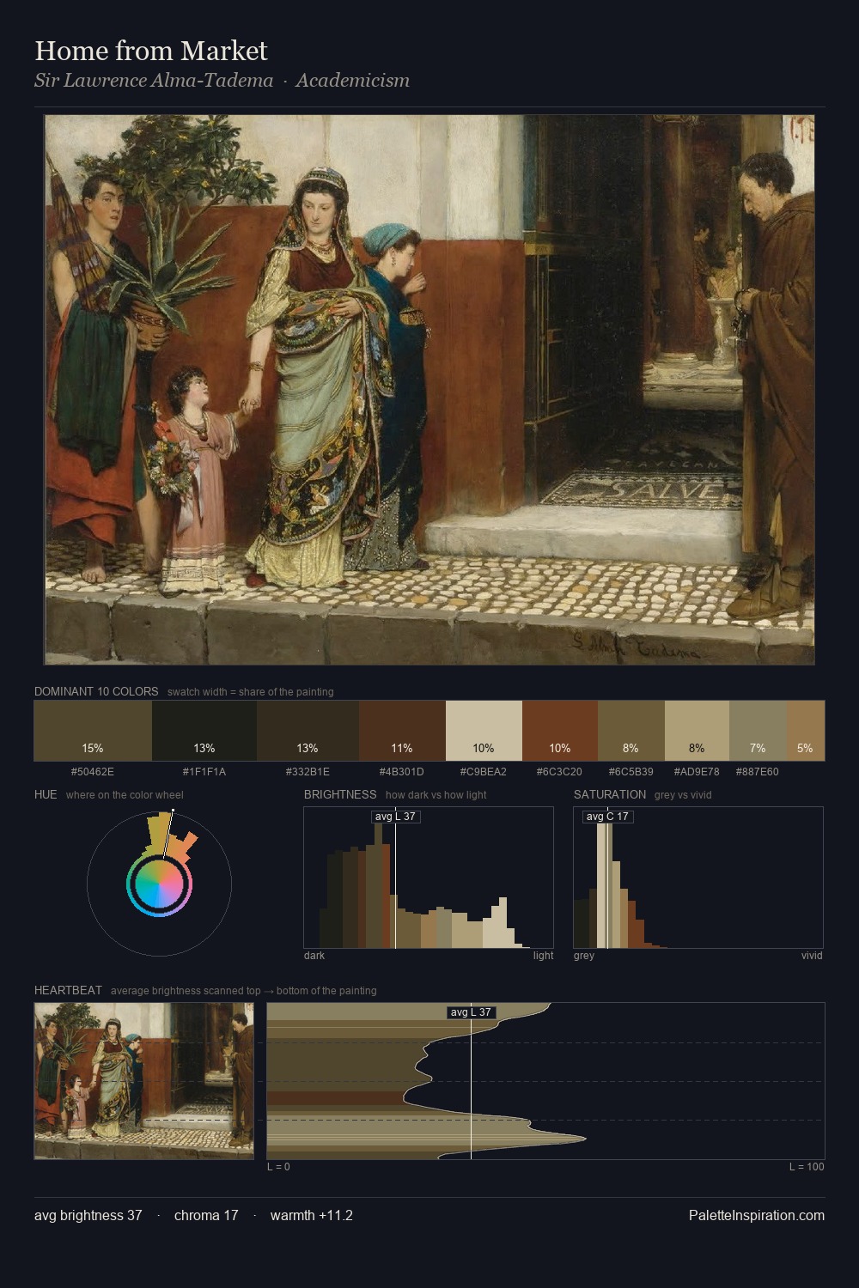Select the 11% swatch #4B301D
Viewport: 859px width, 1288px height.
(x=402, y=731)
